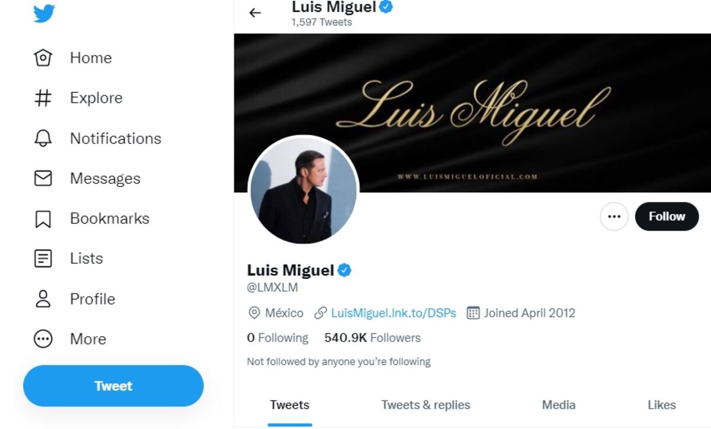Open Messages via the envelope icon

[x=43, y=179]
